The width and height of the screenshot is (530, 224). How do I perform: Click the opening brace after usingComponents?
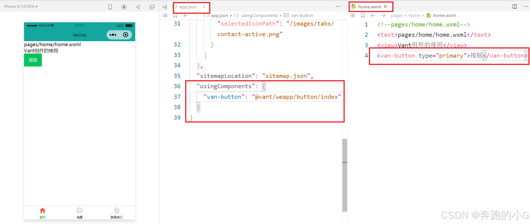coord(264,86)
